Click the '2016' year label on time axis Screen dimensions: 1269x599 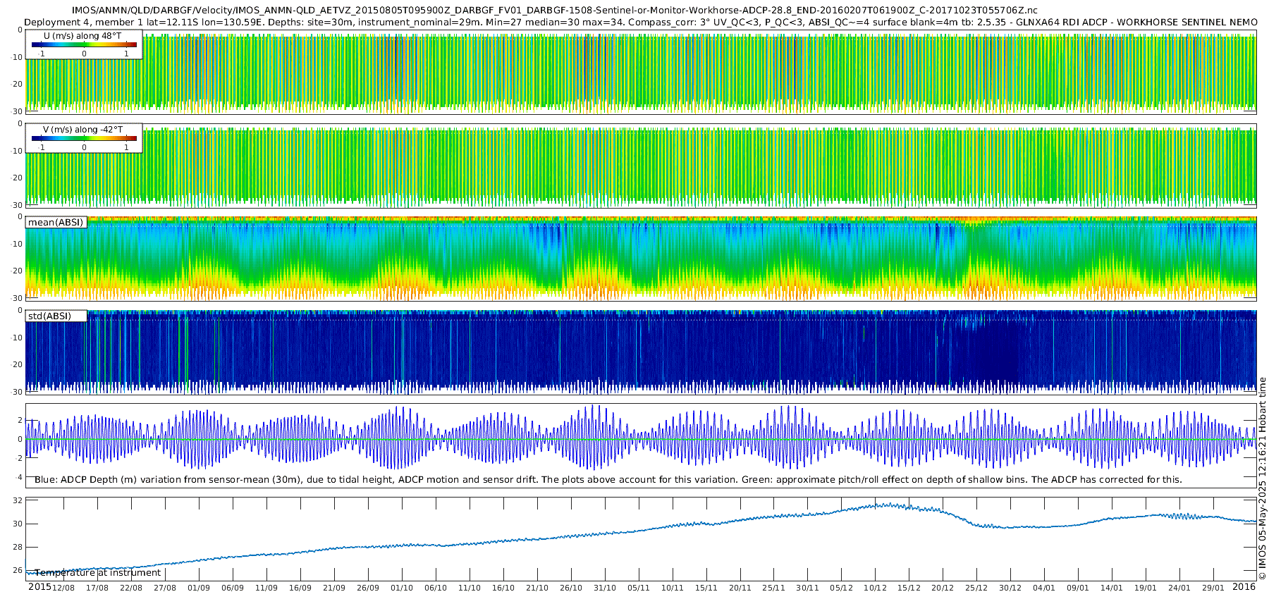(1244, 587)
